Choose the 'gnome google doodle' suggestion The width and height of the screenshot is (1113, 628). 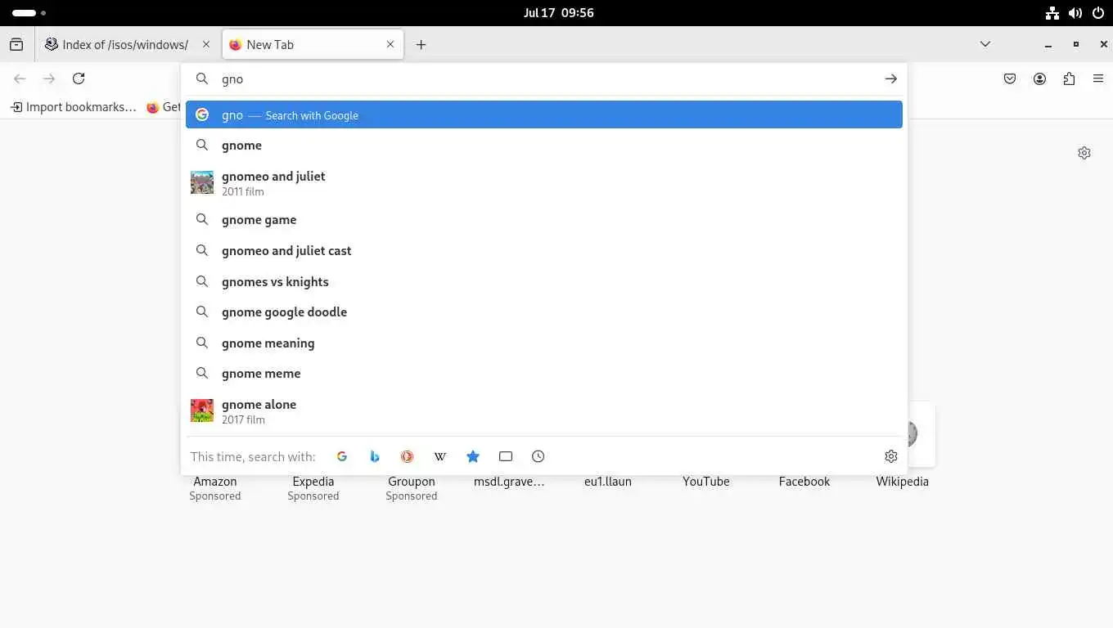point(544,312)
